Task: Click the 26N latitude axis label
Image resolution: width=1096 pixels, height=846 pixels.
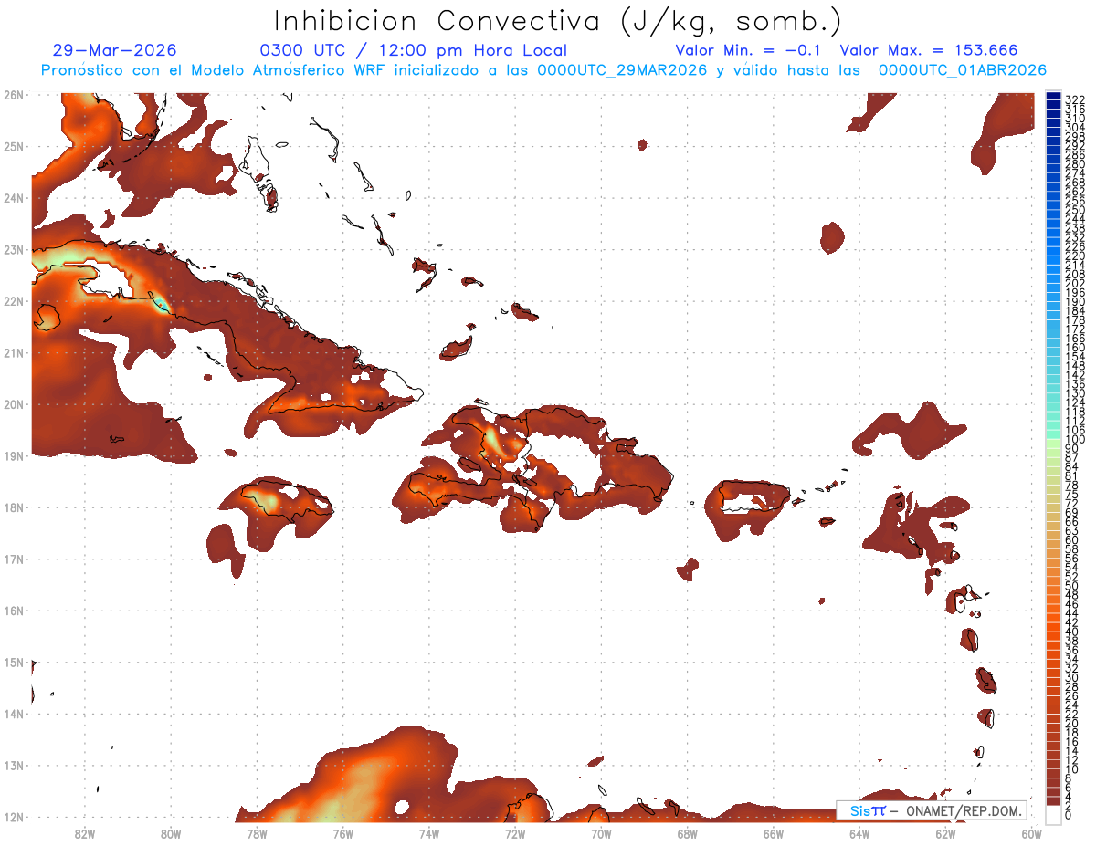Action: pyautogui.click(x=13, y=94)
